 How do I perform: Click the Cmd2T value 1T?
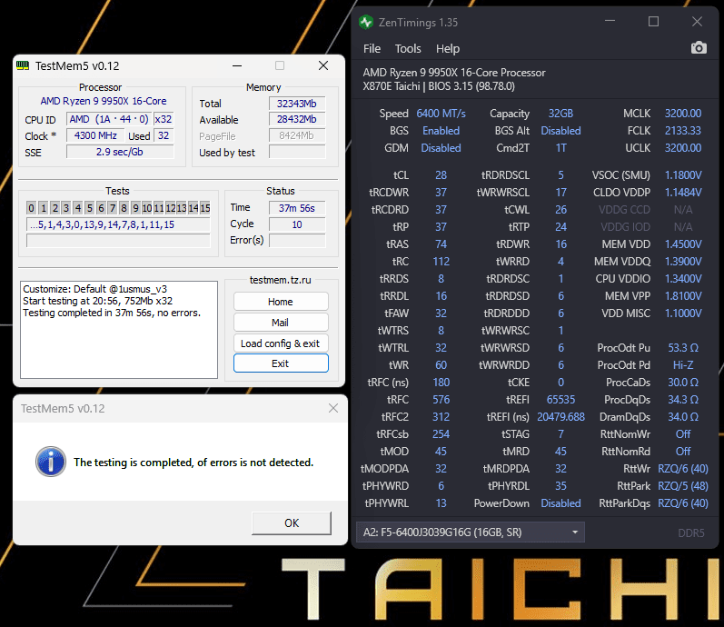click(560, 148)
